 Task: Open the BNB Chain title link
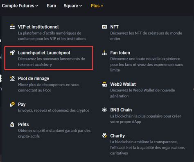pyautogui.click(x=121, y=110)
